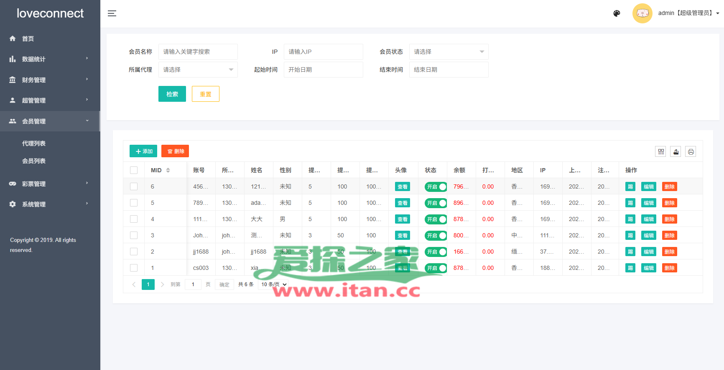
Task: Open the theme color palette icon
Action: pyautogui.click(x=617, y=13)
